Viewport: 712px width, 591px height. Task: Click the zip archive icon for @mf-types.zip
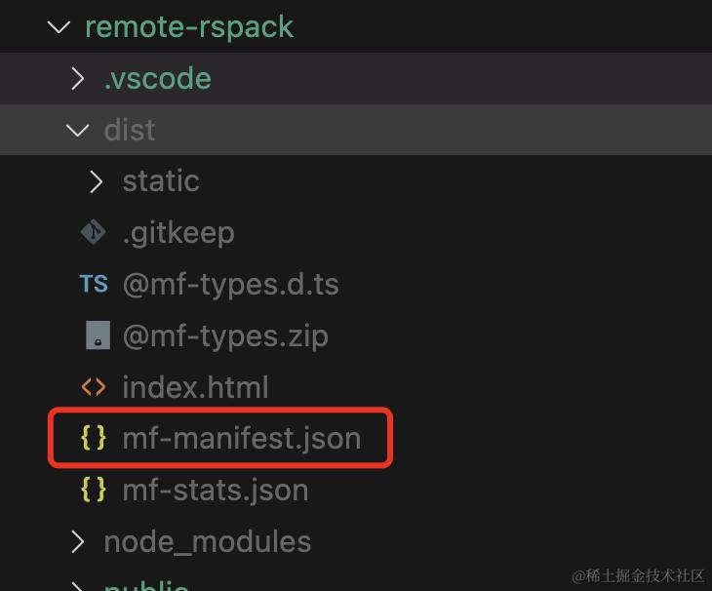click(x=96, y=335)
